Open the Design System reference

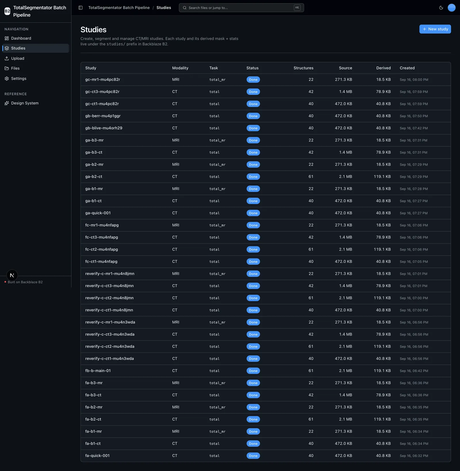click(35, 103)
